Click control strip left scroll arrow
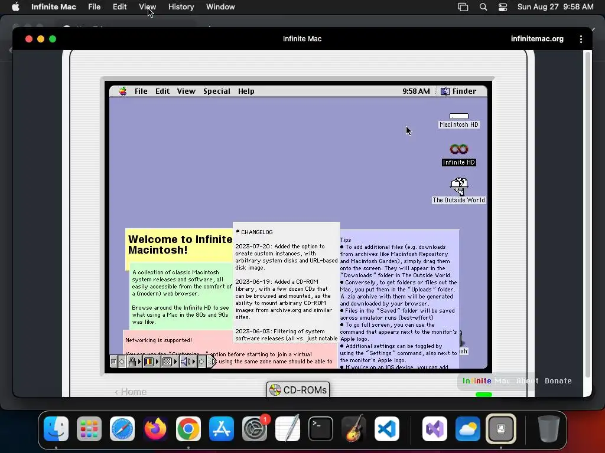Viewport: 605px width, 453px height. click(x=122, y=362)
